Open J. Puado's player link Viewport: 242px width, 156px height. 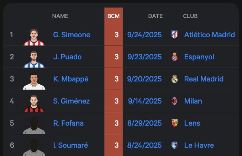pos(67,57)
